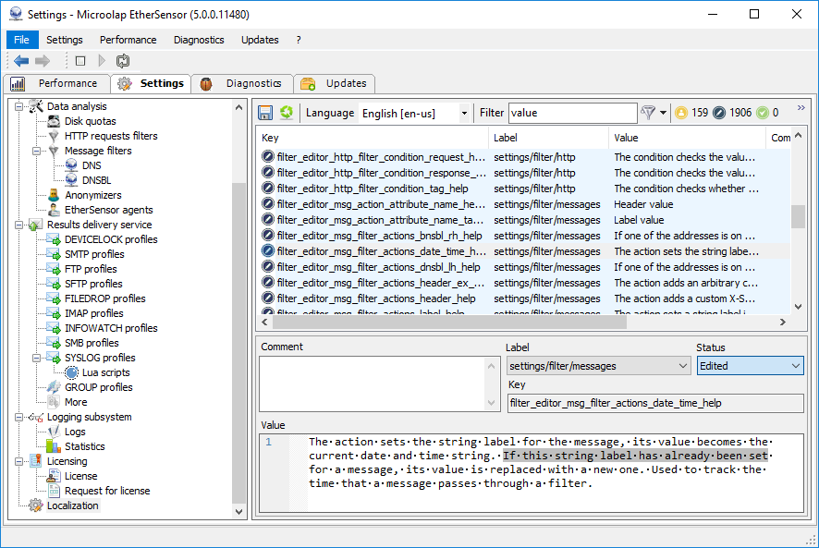819x548 pixels.
Task: Save localization changes with the floppy icon
Action: (265, 113)
